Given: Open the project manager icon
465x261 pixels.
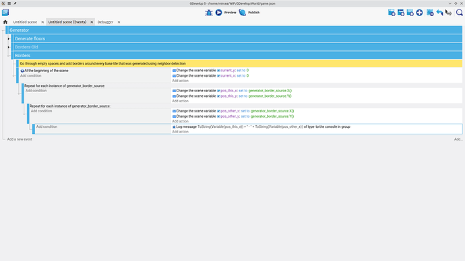Looking at the screenshot, I should (5, 12).
